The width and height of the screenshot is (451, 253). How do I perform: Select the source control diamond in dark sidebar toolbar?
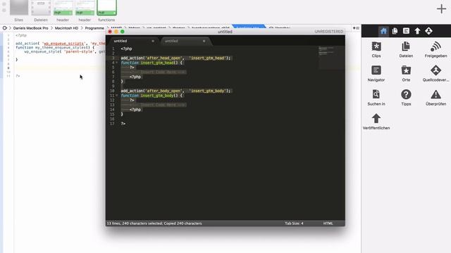coord(429,31)
